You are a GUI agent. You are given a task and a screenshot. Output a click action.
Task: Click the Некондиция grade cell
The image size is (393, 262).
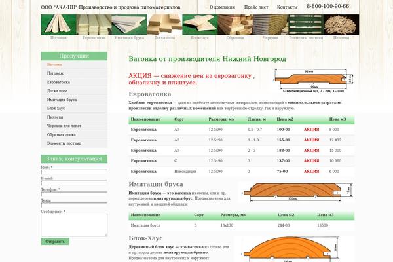click(x=185, y=172)
